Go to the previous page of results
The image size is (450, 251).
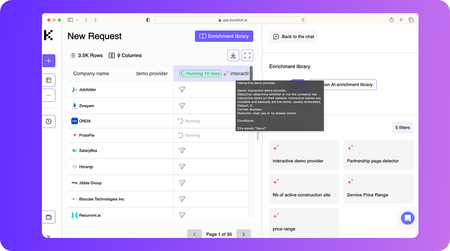click(x=195, y=234)
